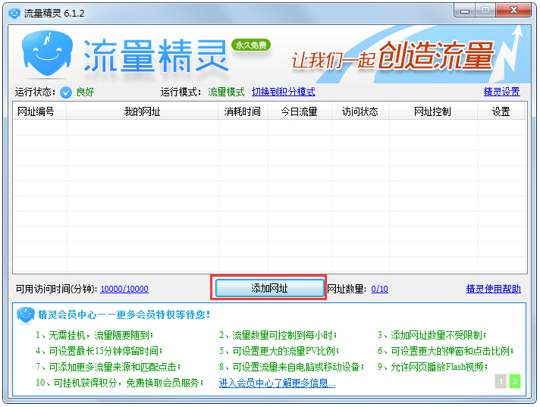Image resolution: width=540 pixels, height=407 pixels.
Task: Switch to member info page 2
Action: point(515,381)
